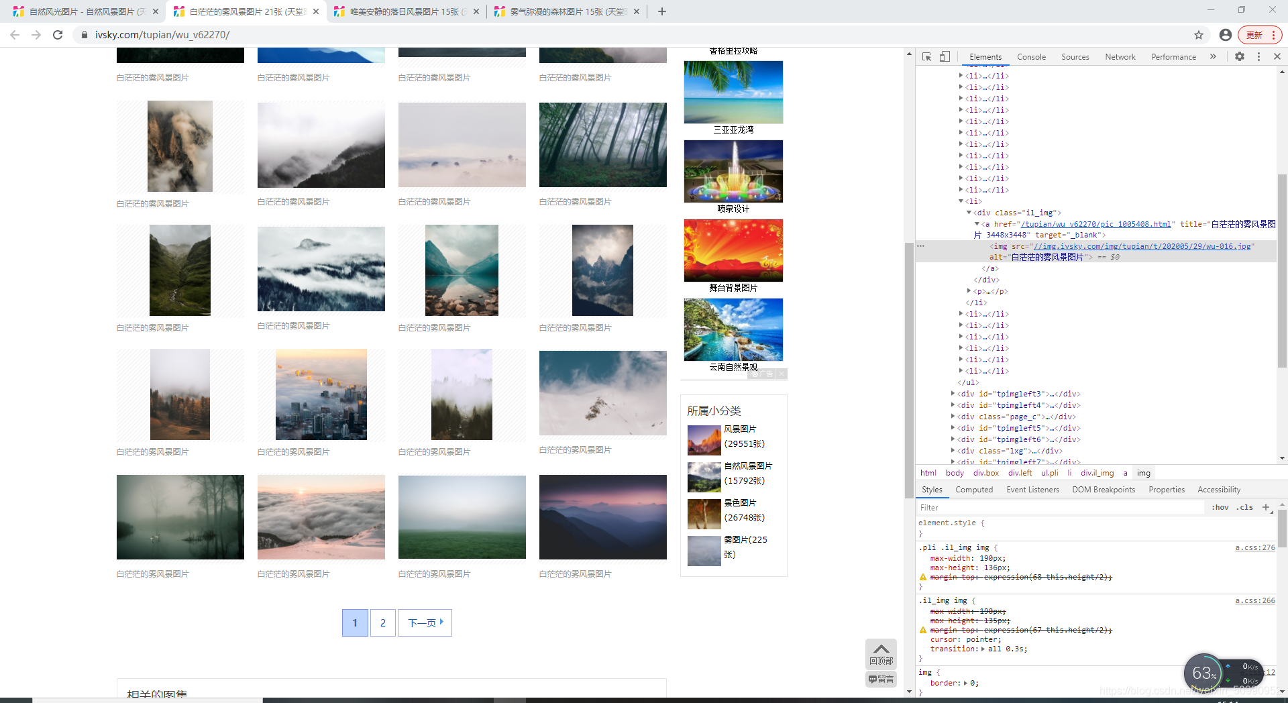Close the 雾气弥漫的森林图片 browser tab
This screenshot has width=1288, height=703.
[x=637, y=11]
